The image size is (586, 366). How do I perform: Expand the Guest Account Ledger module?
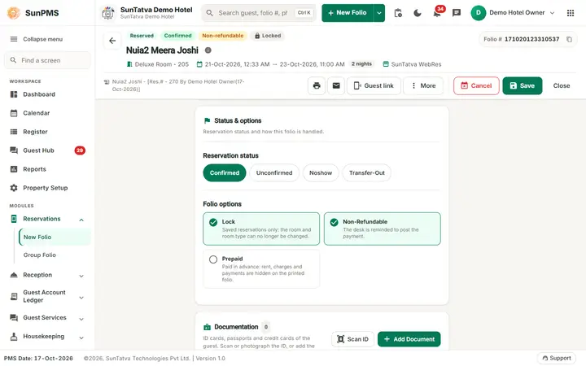[81, 298]
